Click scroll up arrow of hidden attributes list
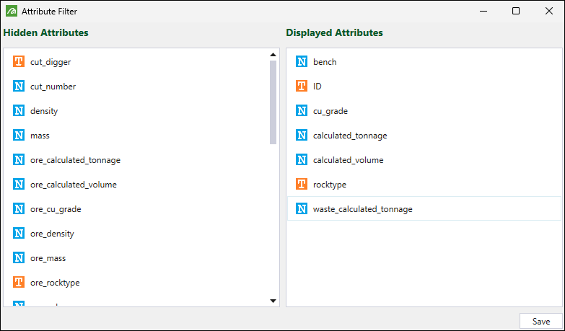This screenshot has height=331, width=565. click(x=273, y=55)
